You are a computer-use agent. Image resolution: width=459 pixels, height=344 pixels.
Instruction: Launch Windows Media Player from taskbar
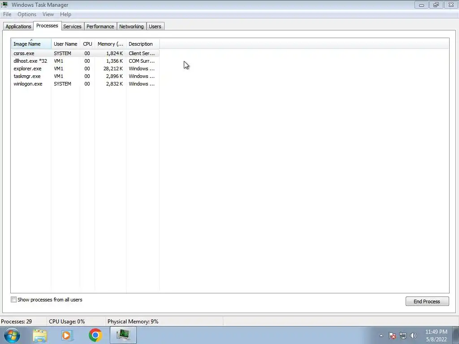pyautogui.click(x=67, y=335)
